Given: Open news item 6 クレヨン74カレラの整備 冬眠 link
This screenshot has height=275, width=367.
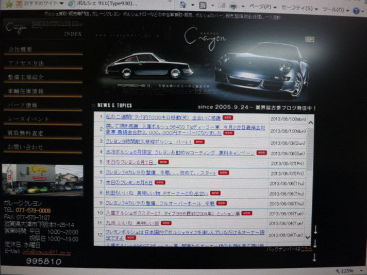Looking at the screenshot, I should click(x=161, y=173).
